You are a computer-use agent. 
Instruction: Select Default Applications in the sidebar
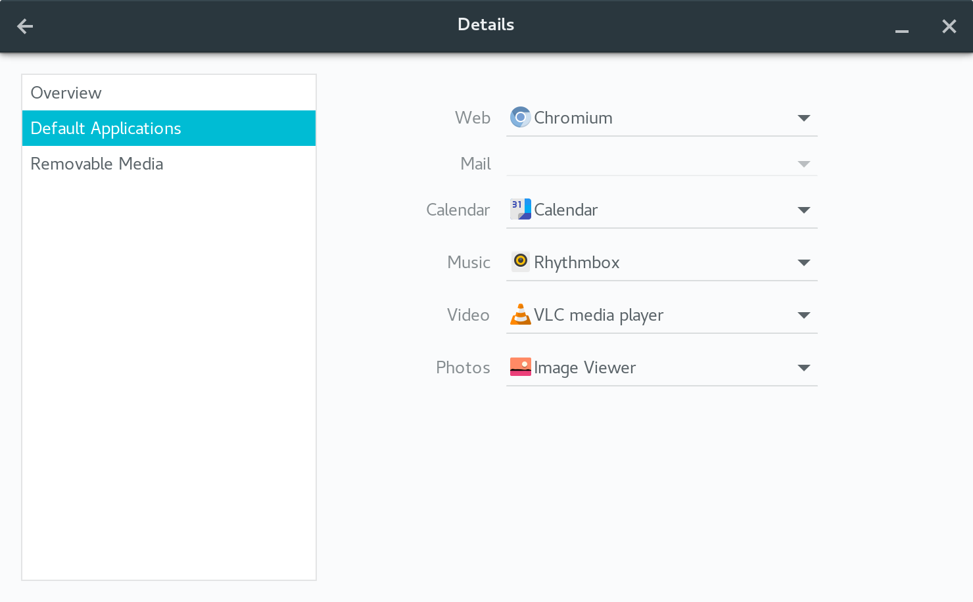coord(106,128)
